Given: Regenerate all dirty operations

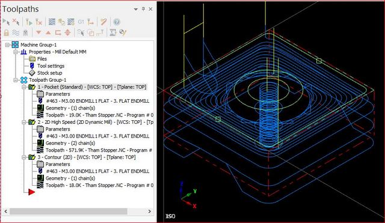Looking at the screenshot, I should (38, 22).
